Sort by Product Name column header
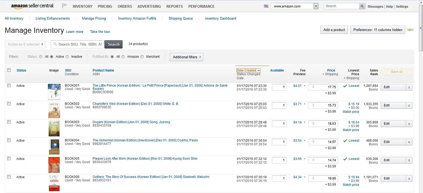This screenshot has width=423, height=193. tap(103, 70)
